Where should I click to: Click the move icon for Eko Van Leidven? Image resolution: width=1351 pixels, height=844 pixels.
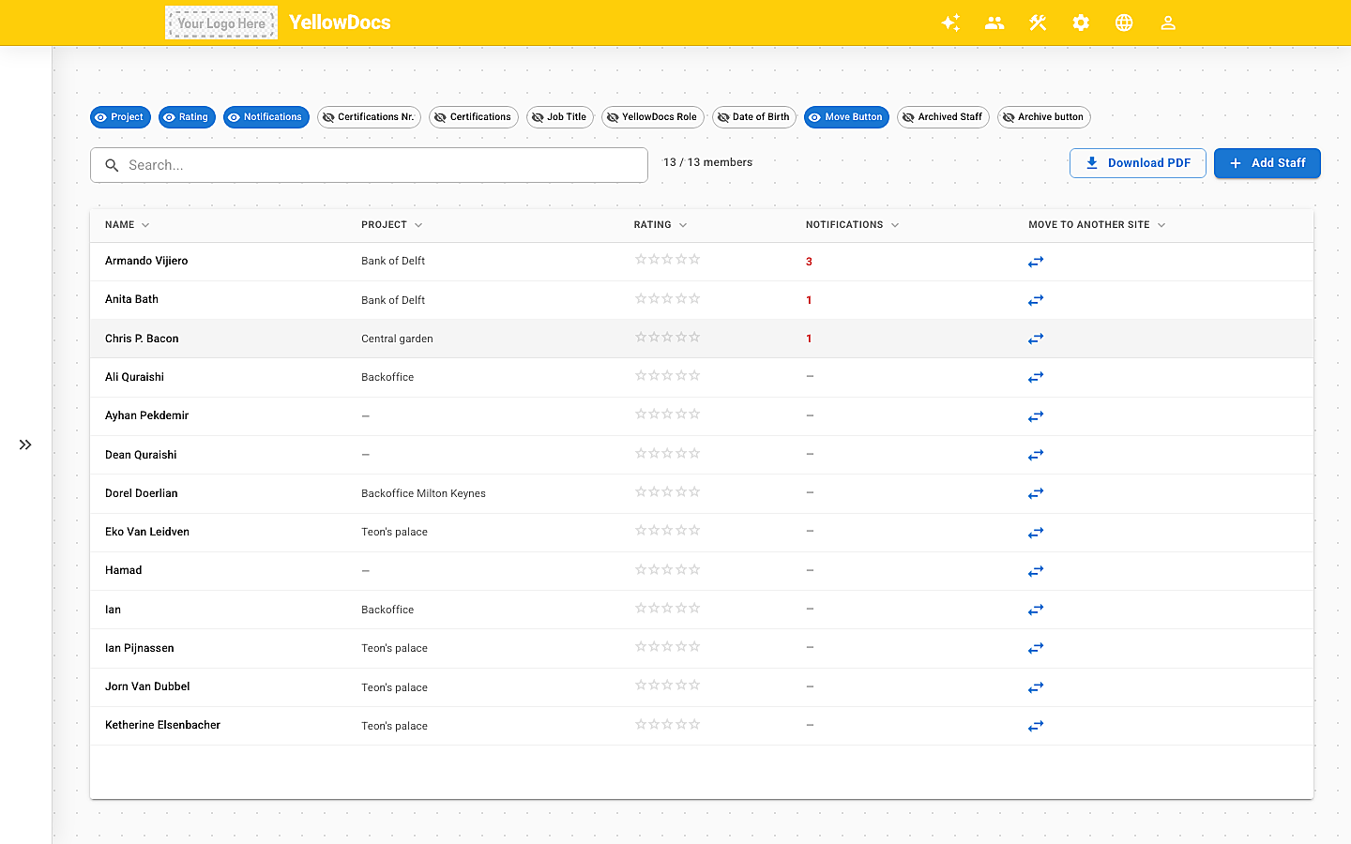click(1036, 533)
